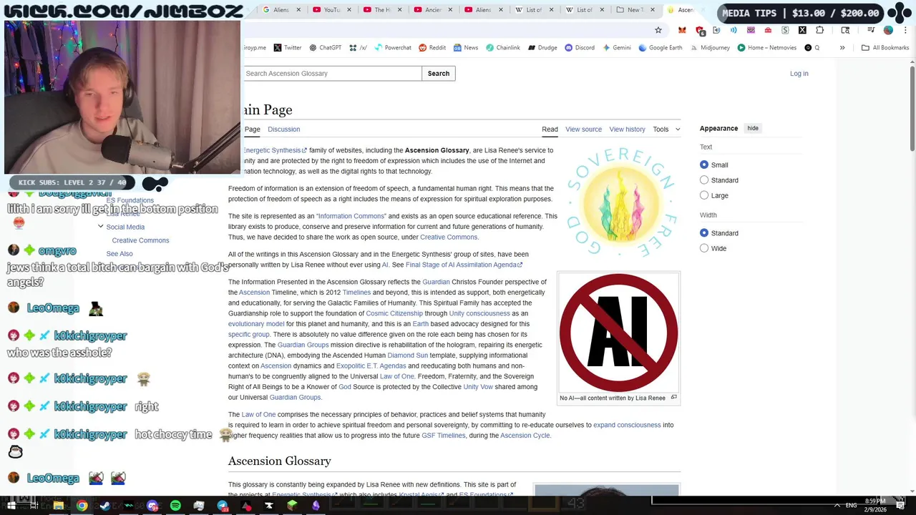The width and height of the screenshot is (916, 515).
Task: Open the Cosmic Citizenship link
Action: (x=394, y=313)
